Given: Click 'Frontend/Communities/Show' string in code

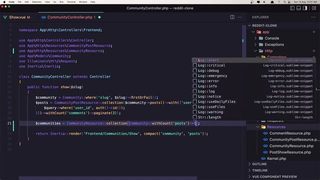Looking at the screenshot, I should coord(112,133).
